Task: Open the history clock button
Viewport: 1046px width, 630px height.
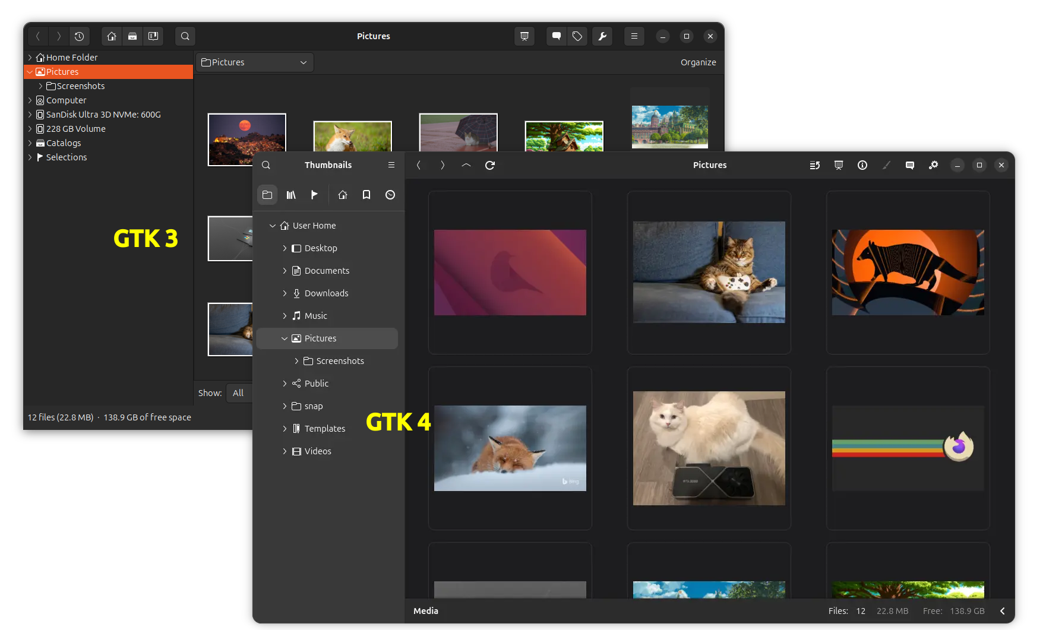Action: click(79, 36)
